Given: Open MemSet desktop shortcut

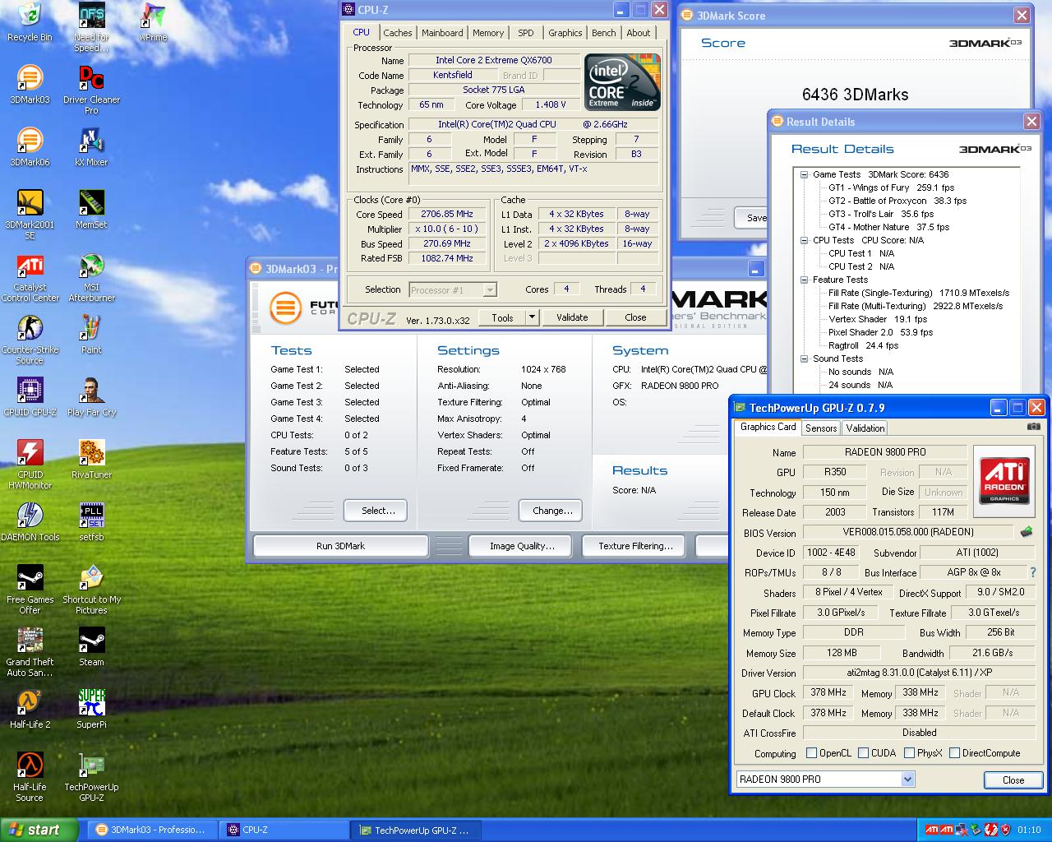Looking at the screenshot, I should point(91,210).
